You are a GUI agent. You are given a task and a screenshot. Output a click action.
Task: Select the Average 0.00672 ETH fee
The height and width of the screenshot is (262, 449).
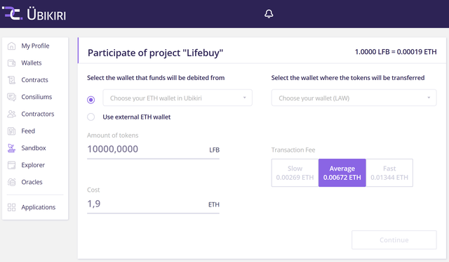[342, 173]
